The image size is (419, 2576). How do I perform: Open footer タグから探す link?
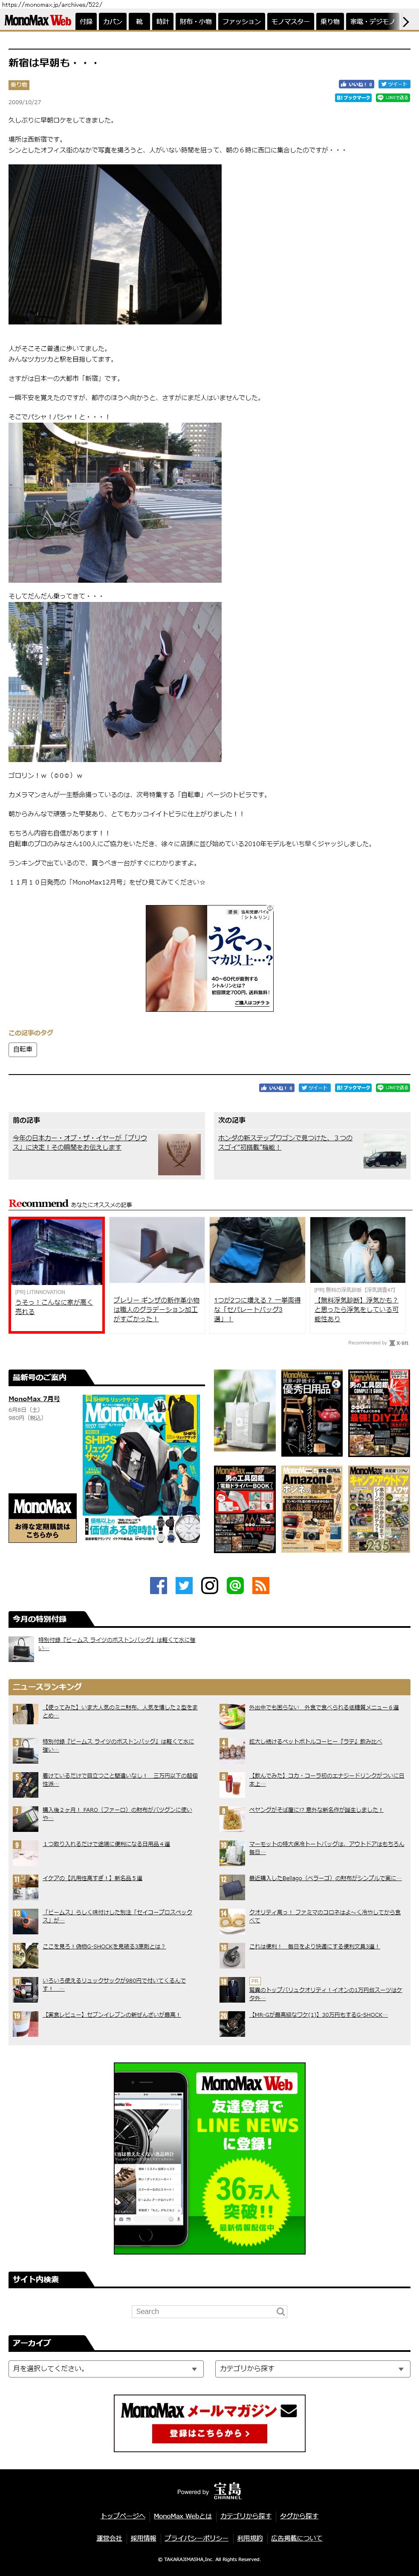299,2516
